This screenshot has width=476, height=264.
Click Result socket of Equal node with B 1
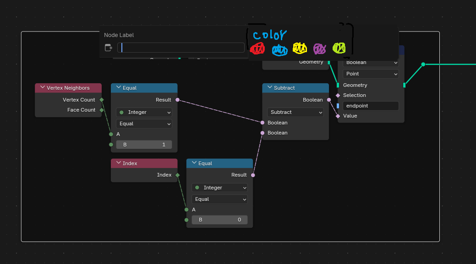[178, 100]
